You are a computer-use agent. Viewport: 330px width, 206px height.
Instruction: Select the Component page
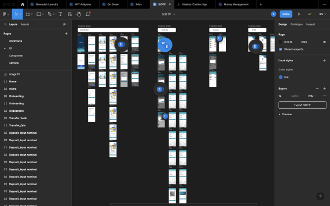(16, 56)
